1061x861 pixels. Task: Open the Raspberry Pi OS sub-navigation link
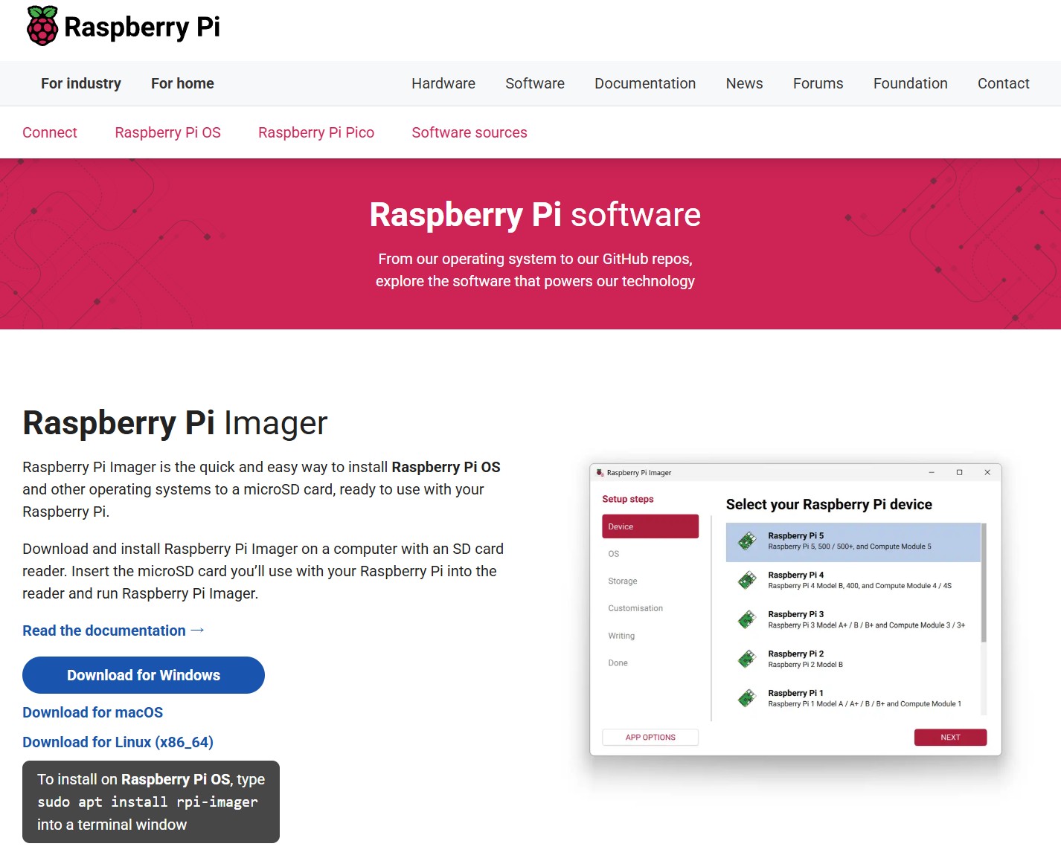pos(167,132)
